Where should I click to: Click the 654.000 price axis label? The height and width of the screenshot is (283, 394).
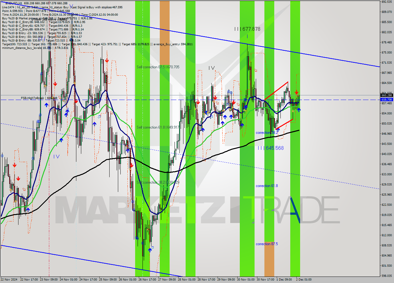click(387, 114)
